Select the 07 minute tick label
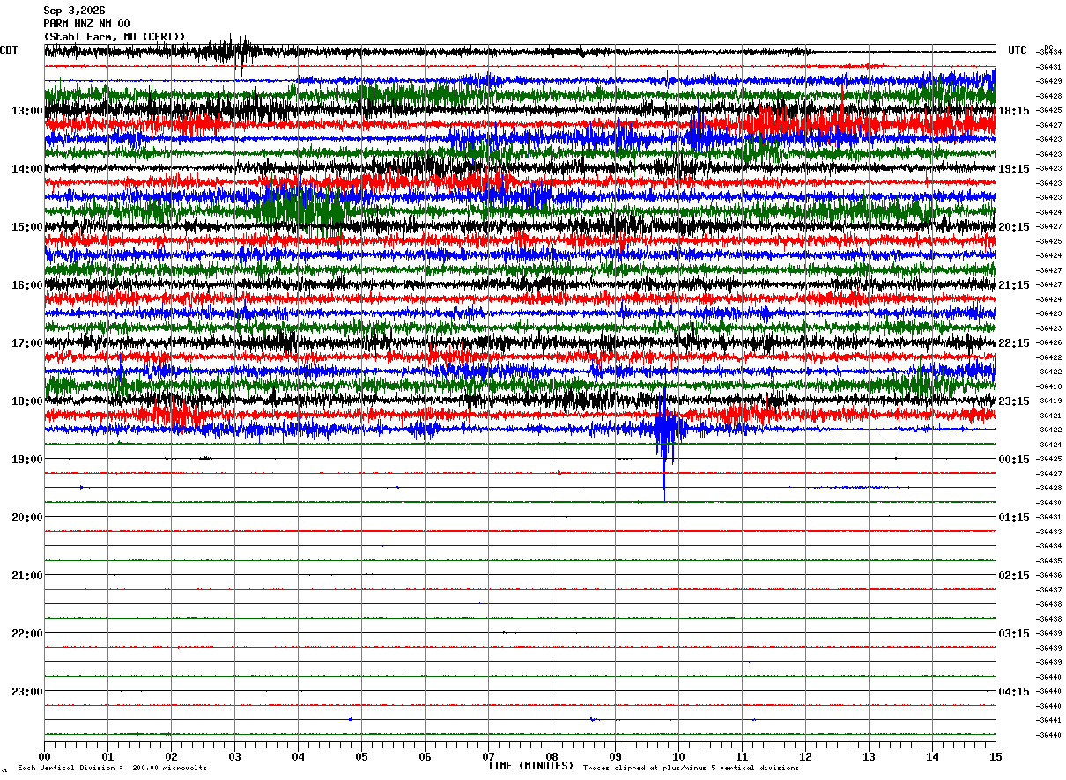 (x=488, y=756)
